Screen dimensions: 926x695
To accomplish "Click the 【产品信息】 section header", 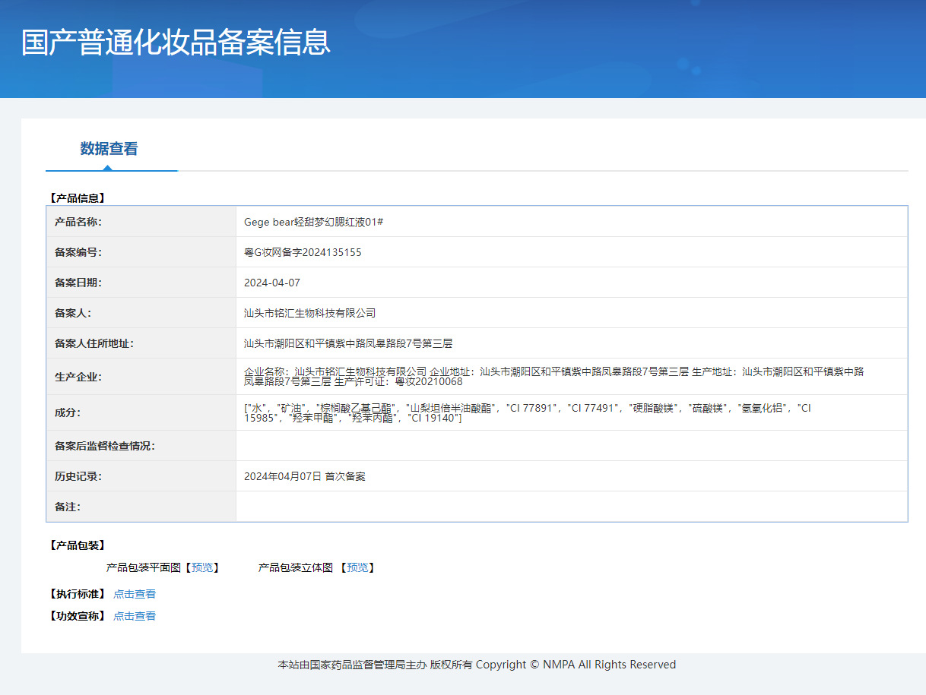I will click(x=78, y=197).
